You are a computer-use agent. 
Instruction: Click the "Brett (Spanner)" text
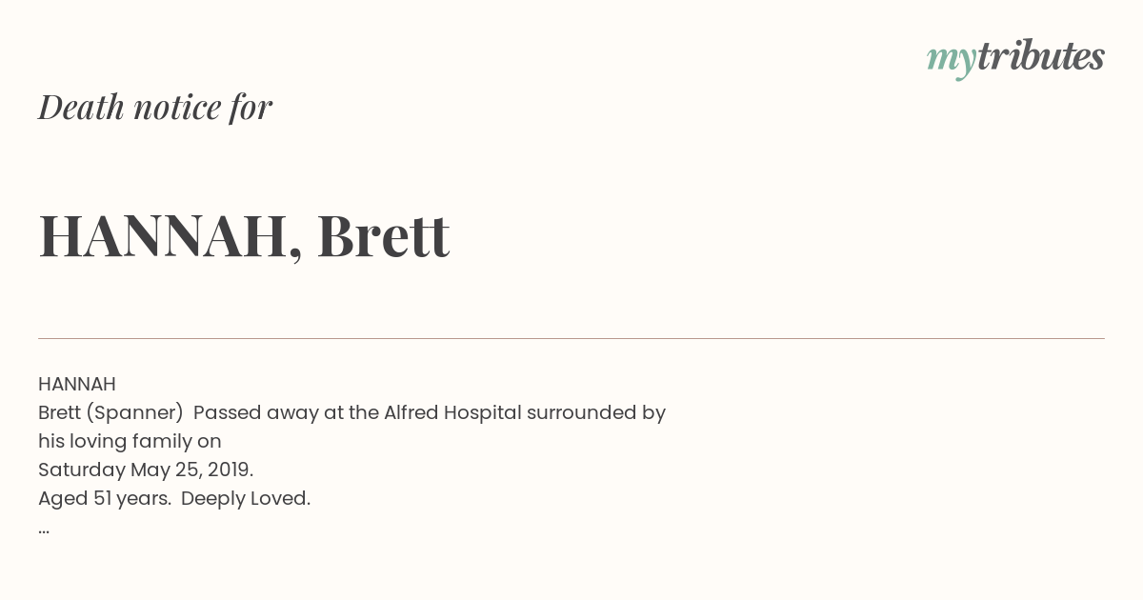click(110, 413)
